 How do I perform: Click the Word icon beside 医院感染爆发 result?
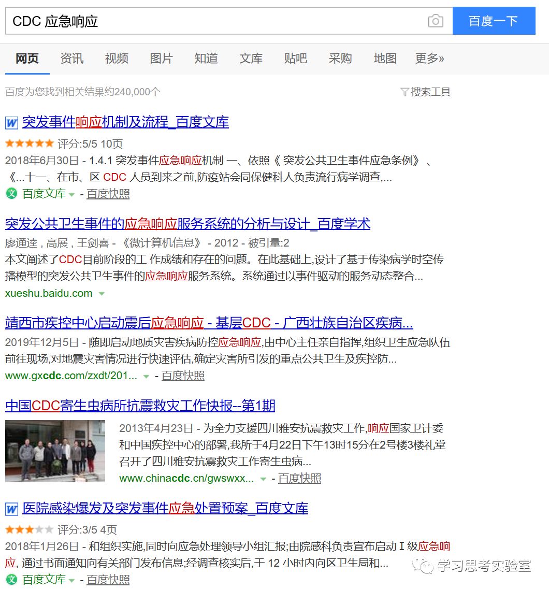(11, 508)
